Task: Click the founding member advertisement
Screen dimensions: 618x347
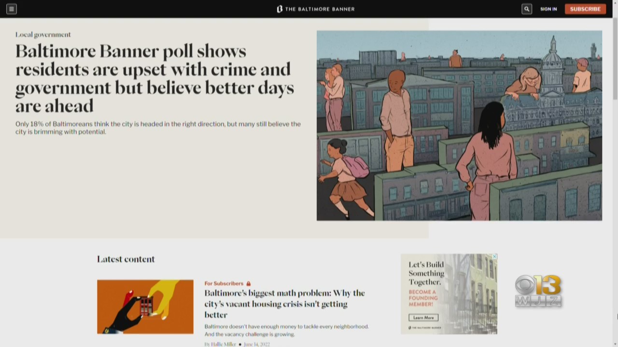Action: coord(449,294)
